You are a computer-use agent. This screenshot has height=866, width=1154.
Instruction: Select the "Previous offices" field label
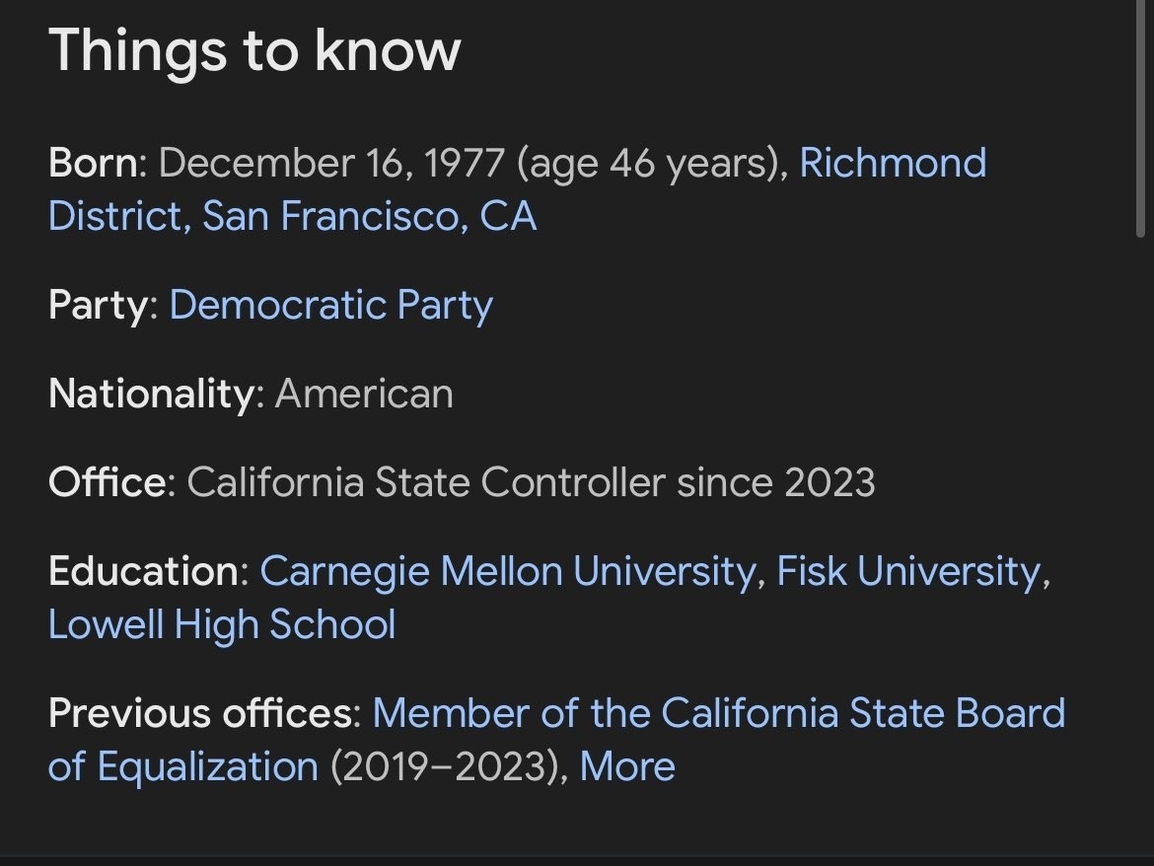(203, 713)
